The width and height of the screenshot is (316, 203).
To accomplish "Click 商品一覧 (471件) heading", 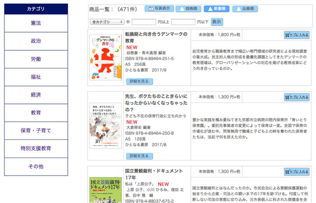I will pyautogui.click(x=113, y=9).
